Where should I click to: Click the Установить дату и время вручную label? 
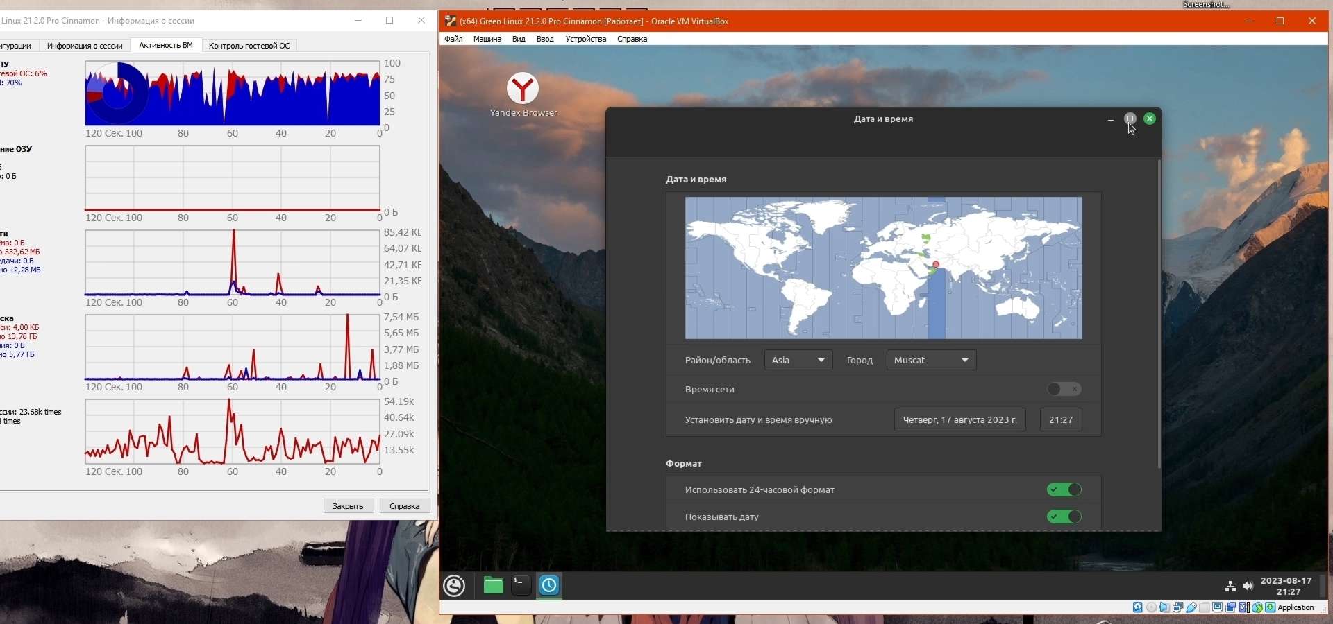pos(758,419)
